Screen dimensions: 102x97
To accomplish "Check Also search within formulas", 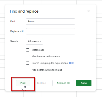I will pos(28,70).
